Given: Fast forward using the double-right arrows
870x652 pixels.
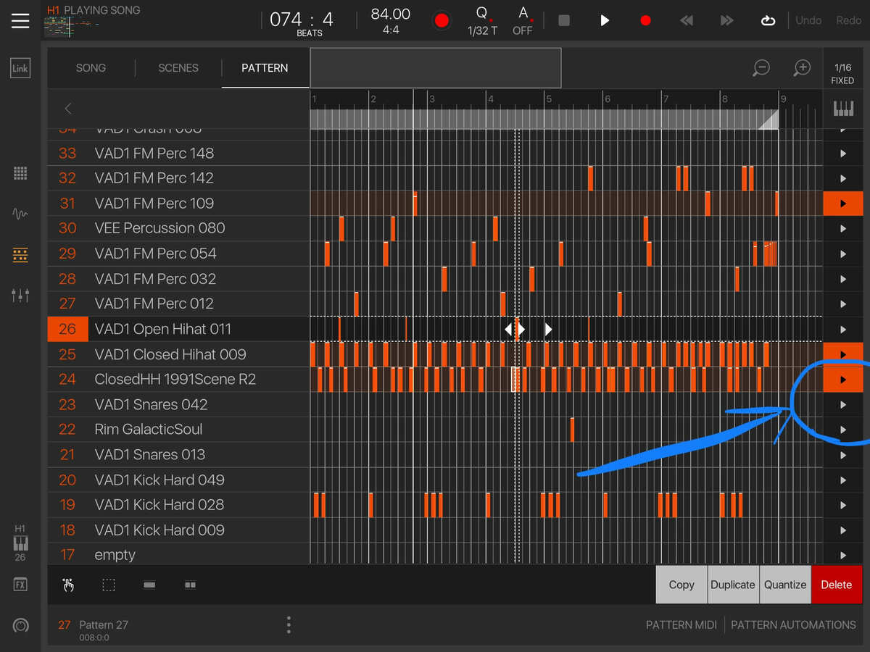Looking at the screenshot, I should coord(726,20).
